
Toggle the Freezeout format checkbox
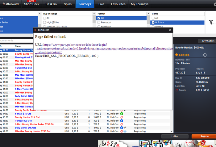click(x=99, y=23)
